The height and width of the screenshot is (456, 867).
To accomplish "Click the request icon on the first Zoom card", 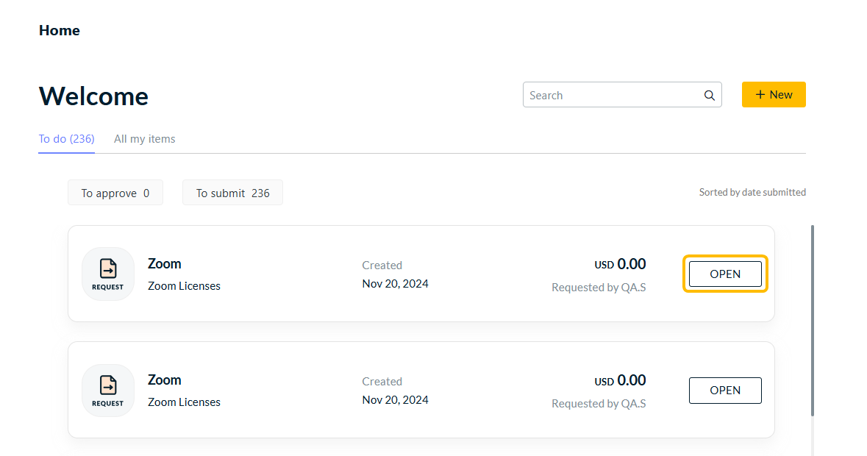I will (108, 274).
